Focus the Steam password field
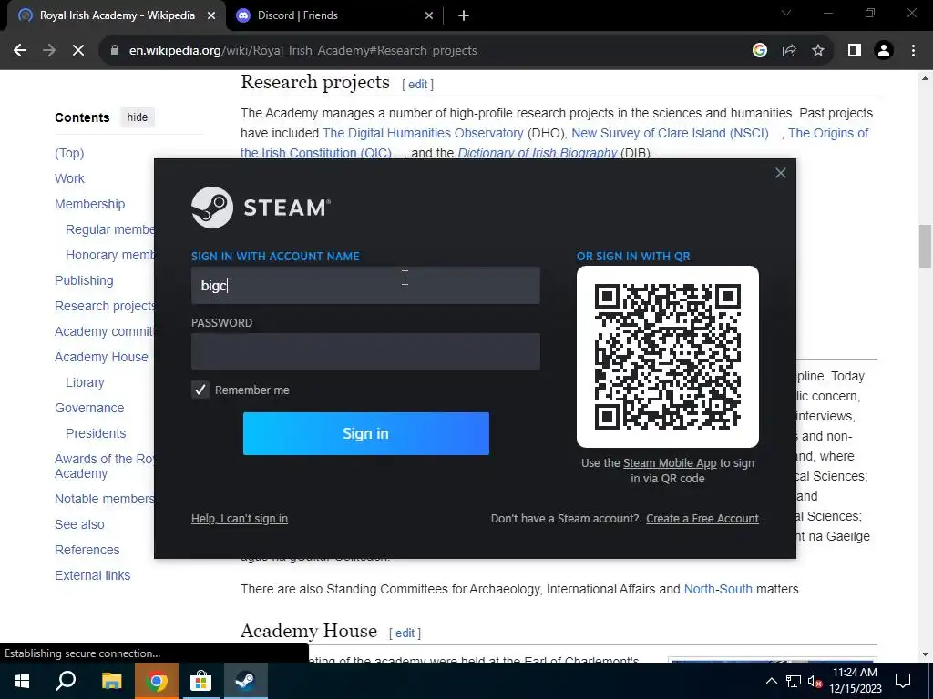 pos(365,351)
